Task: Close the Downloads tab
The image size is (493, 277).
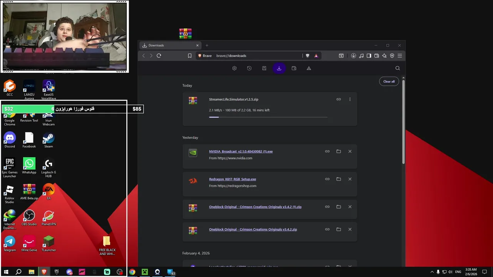Action: tap(198, 45)
